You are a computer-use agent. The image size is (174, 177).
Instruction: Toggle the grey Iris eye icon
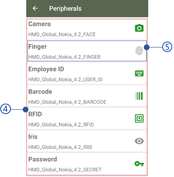pyautogui.click(x=139, y=141)
